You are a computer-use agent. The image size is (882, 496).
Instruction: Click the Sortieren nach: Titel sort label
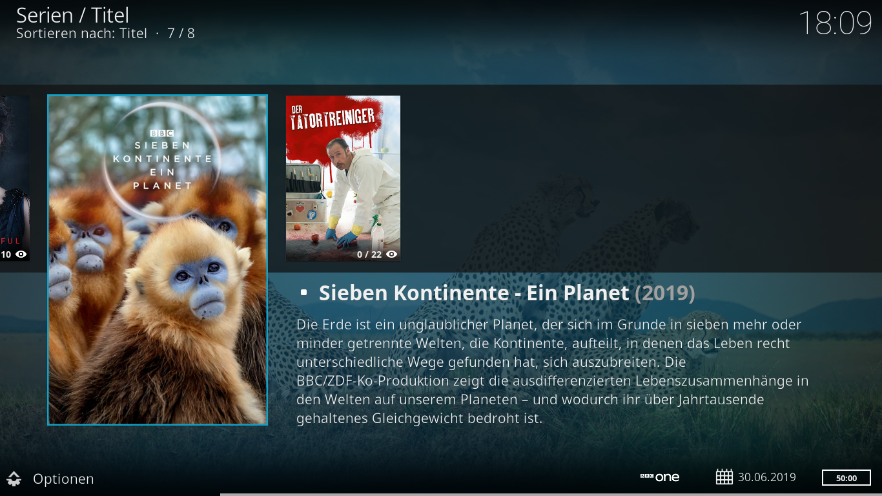(x=81, y=33)
